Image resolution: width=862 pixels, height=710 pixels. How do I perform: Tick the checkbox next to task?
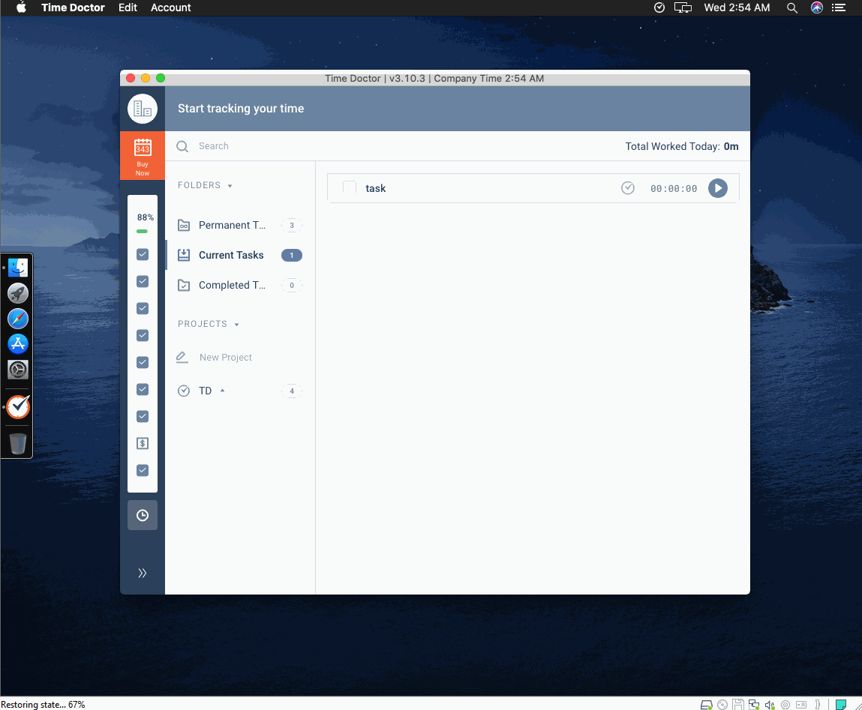349,187
